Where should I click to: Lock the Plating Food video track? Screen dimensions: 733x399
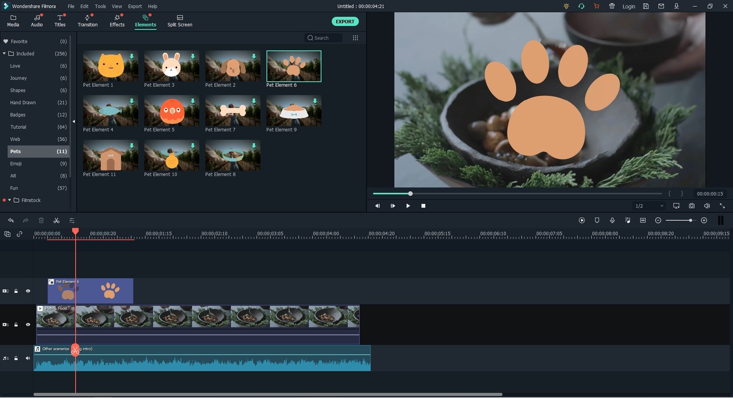point(16,324)
